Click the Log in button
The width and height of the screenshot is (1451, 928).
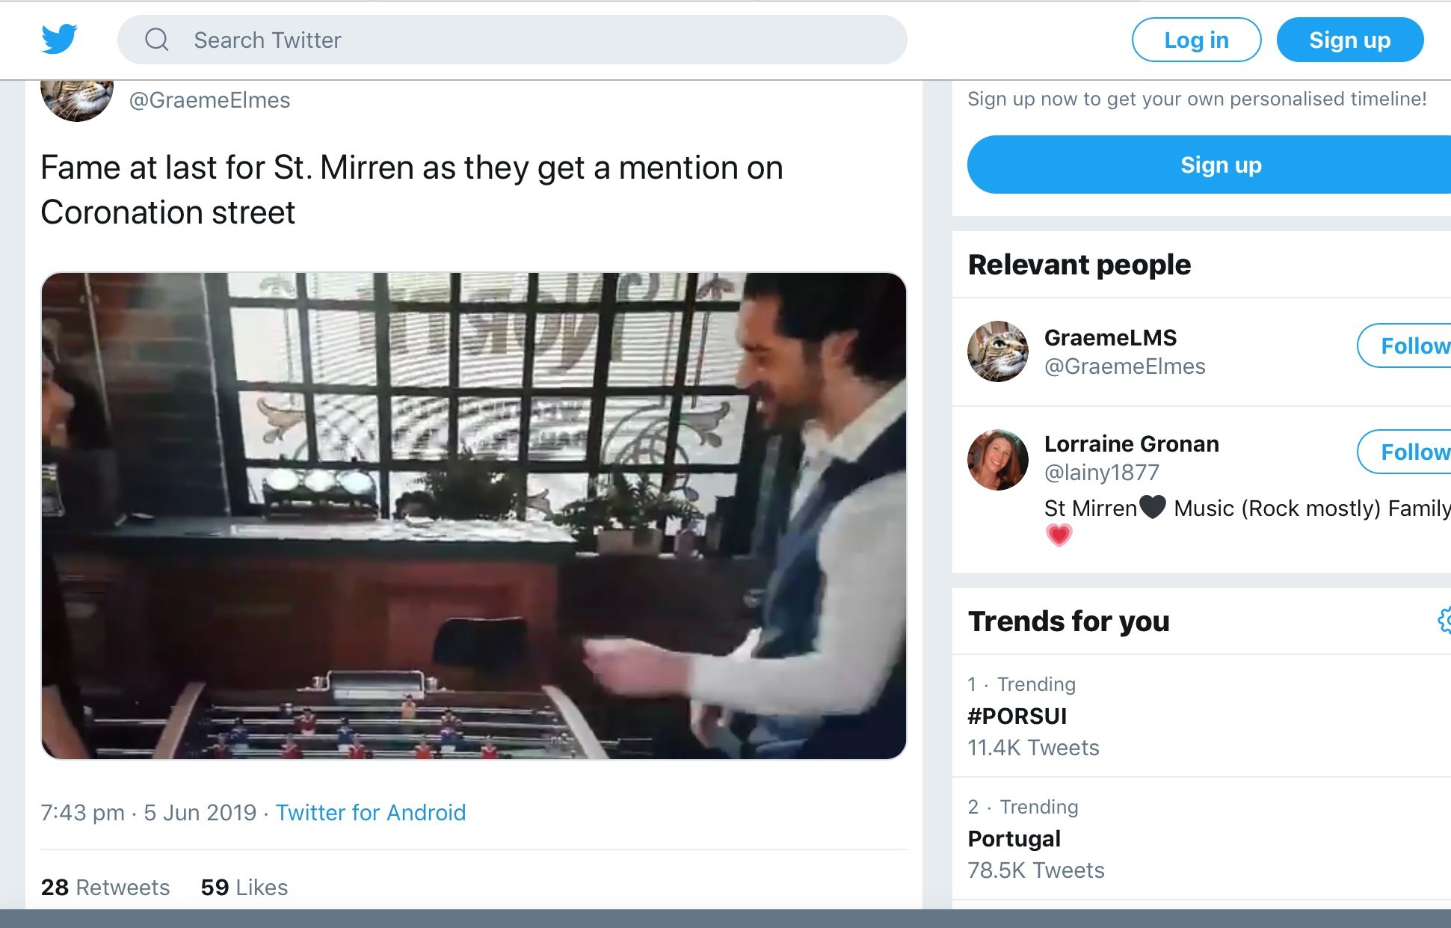(x=1196, y=40)
